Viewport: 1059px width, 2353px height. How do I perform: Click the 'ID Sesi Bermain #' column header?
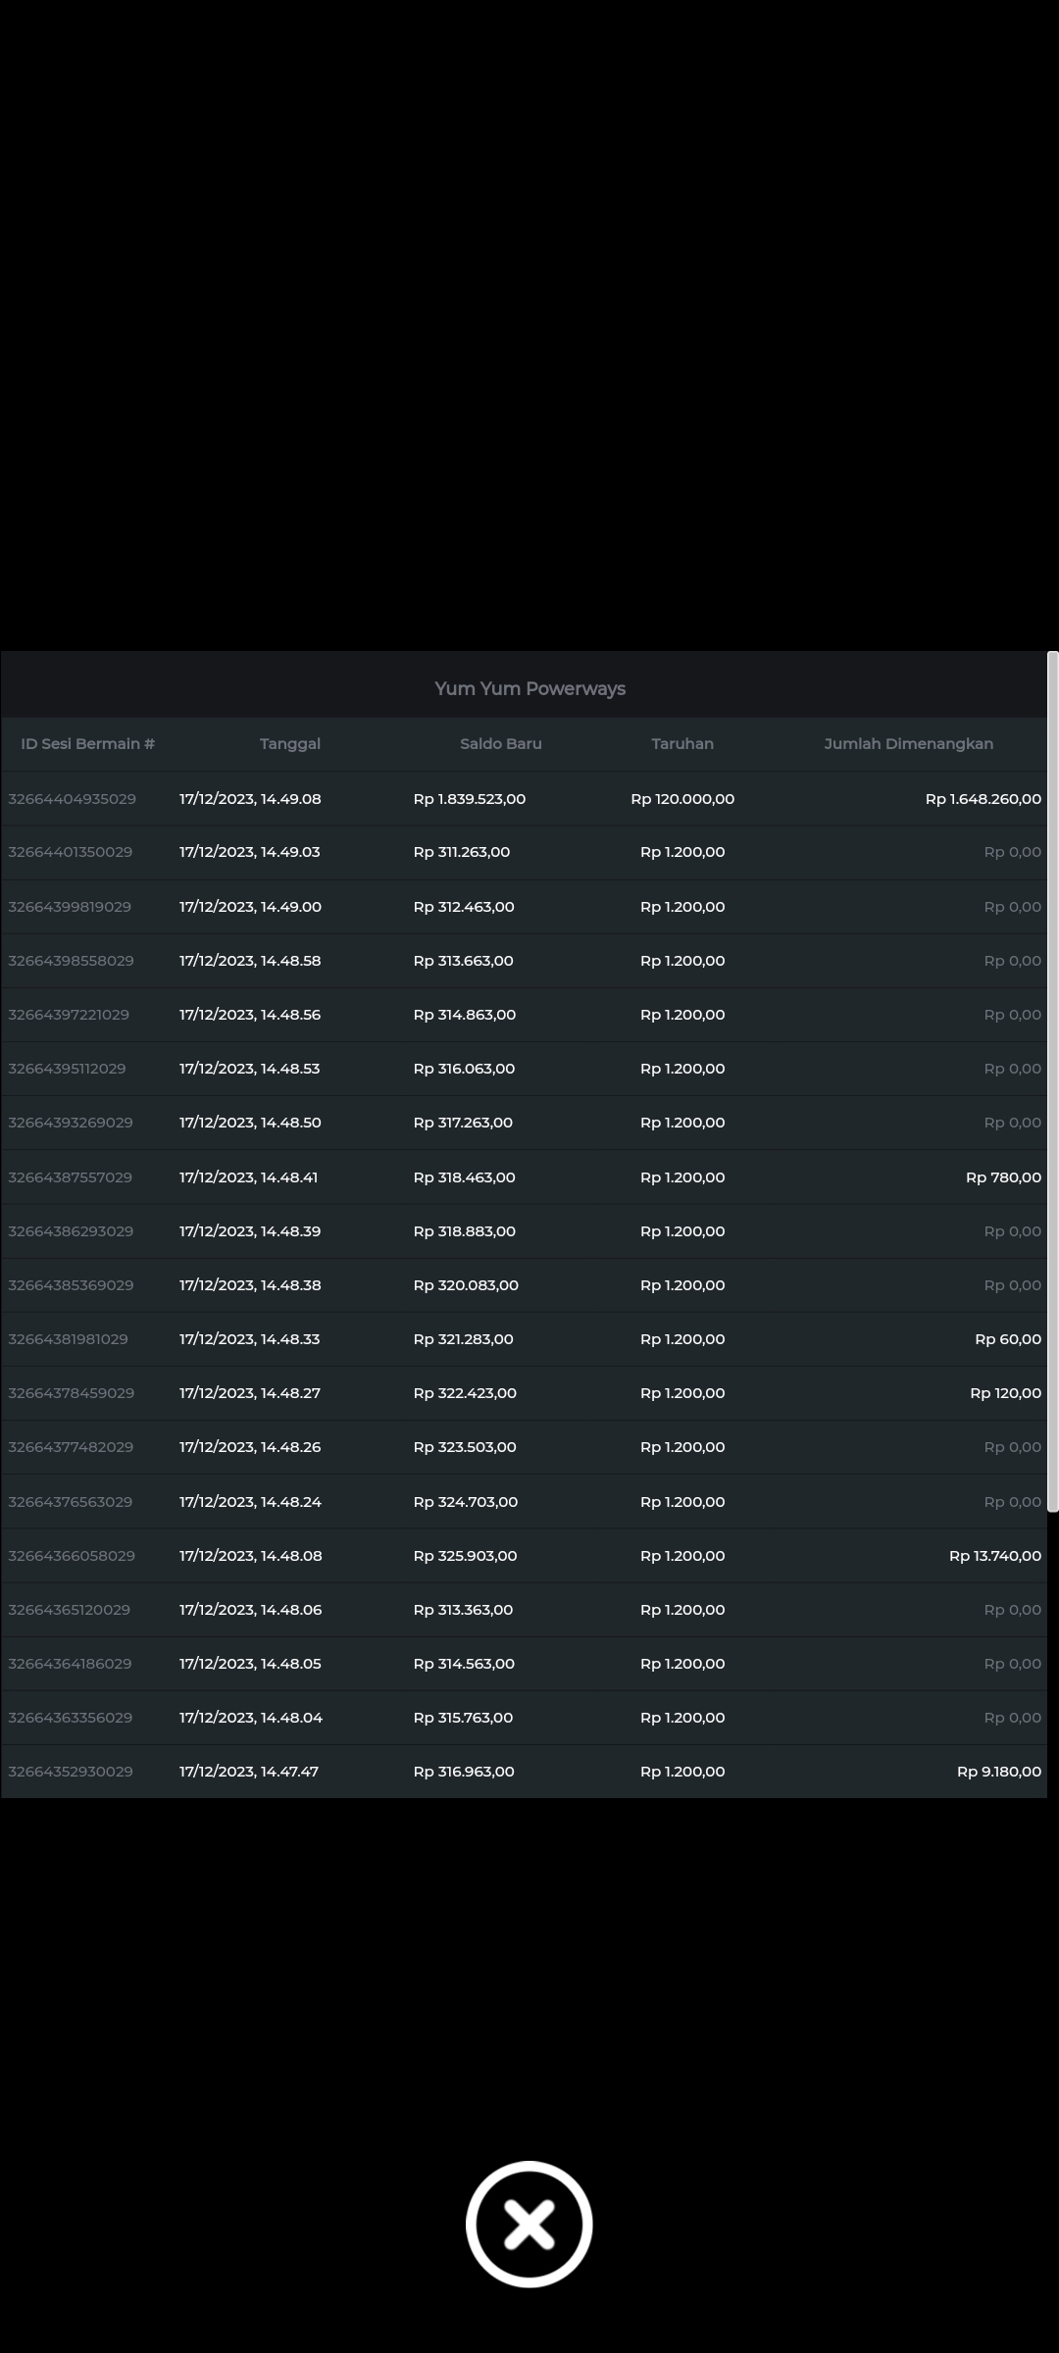coord(87,744)
